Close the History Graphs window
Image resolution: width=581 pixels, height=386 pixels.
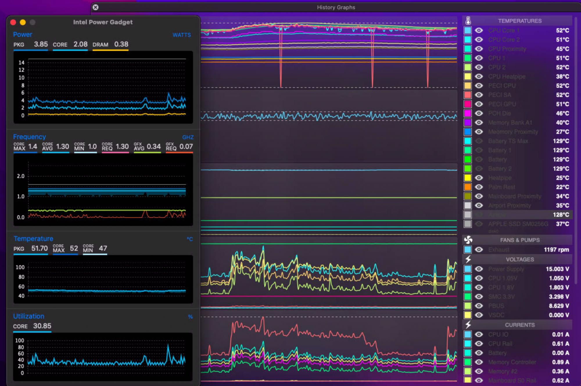[x=96, y=7]
